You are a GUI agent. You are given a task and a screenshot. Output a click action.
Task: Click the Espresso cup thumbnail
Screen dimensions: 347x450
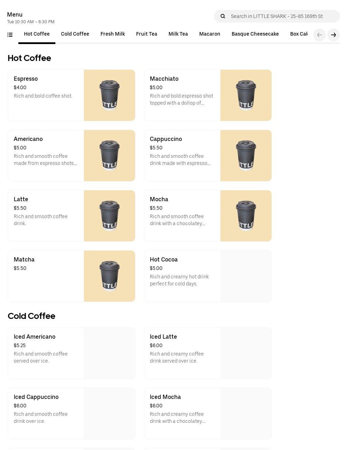tap(109, 95)
